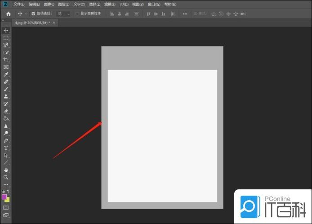Align horizontal centers
The height and width of the screenshot is (224, 312).
(x=120, y=14)
